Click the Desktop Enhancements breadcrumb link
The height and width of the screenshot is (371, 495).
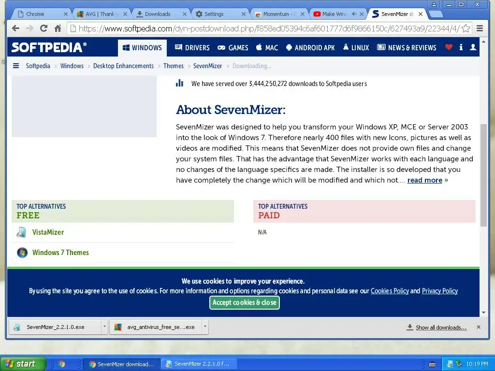pyautogui.click(x=123, y=66)
